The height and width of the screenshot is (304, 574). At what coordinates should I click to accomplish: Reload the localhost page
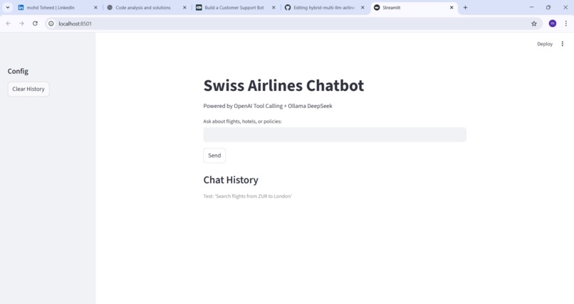[35, 23]
